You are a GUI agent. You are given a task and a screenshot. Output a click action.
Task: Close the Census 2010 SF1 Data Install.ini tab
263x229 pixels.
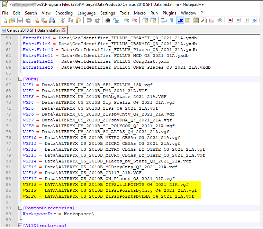[x=64, y=30]
